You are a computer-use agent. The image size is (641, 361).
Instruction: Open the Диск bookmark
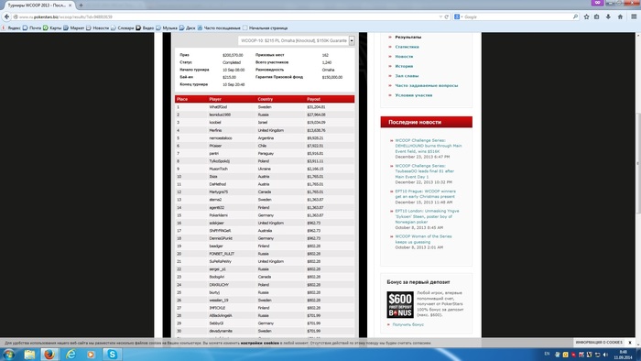187,27
